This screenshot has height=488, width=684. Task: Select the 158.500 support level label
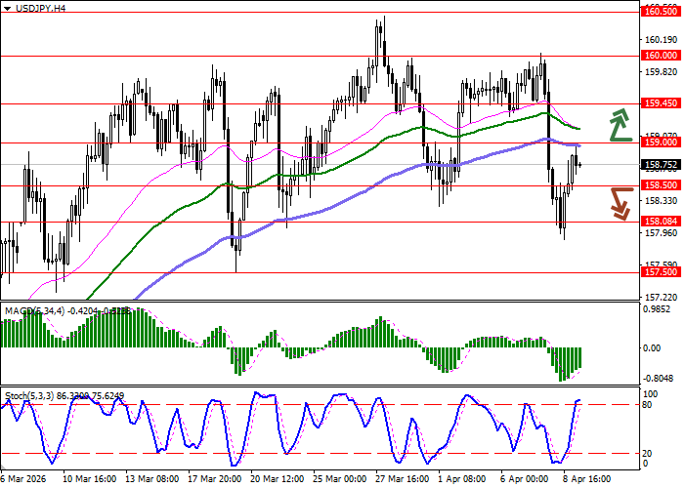[x=659, y=184]
